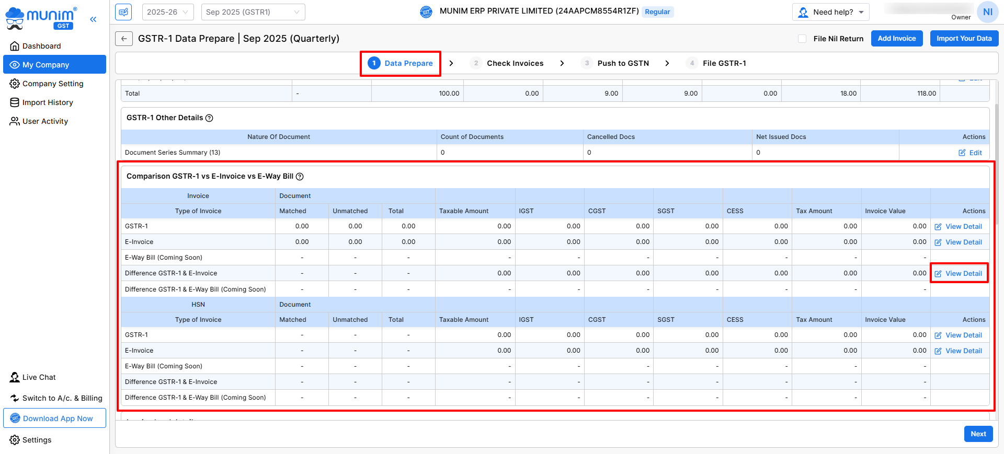Click the notes icon left of year selector

[x=123, y=11]
